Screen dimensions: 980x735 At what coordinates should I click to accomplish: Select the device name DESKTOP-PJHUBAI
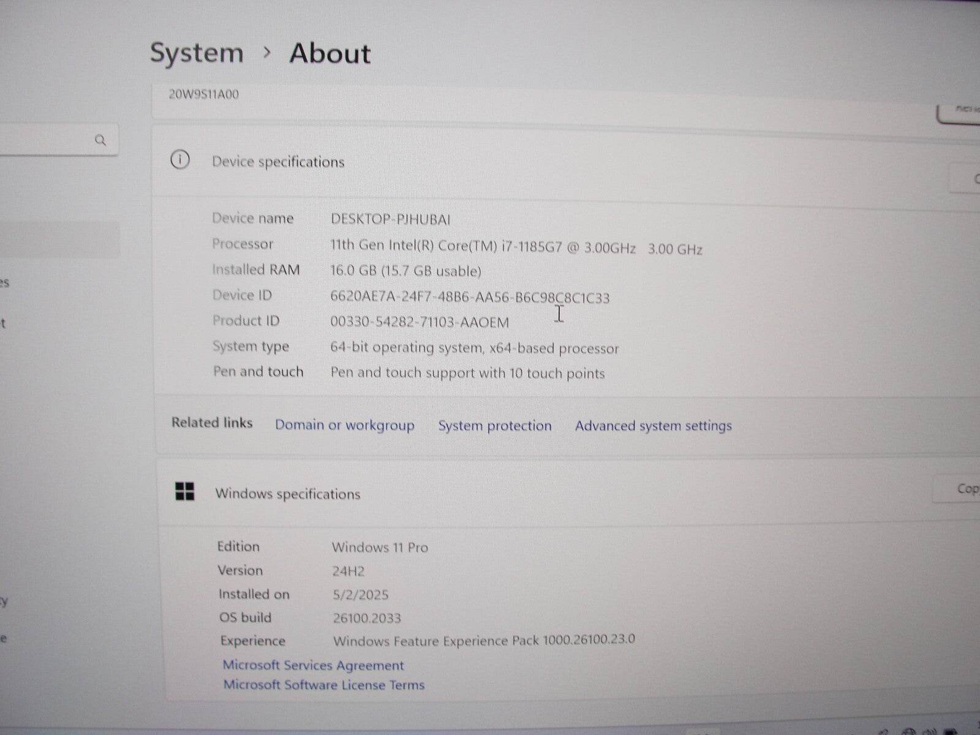coord(390,219)
